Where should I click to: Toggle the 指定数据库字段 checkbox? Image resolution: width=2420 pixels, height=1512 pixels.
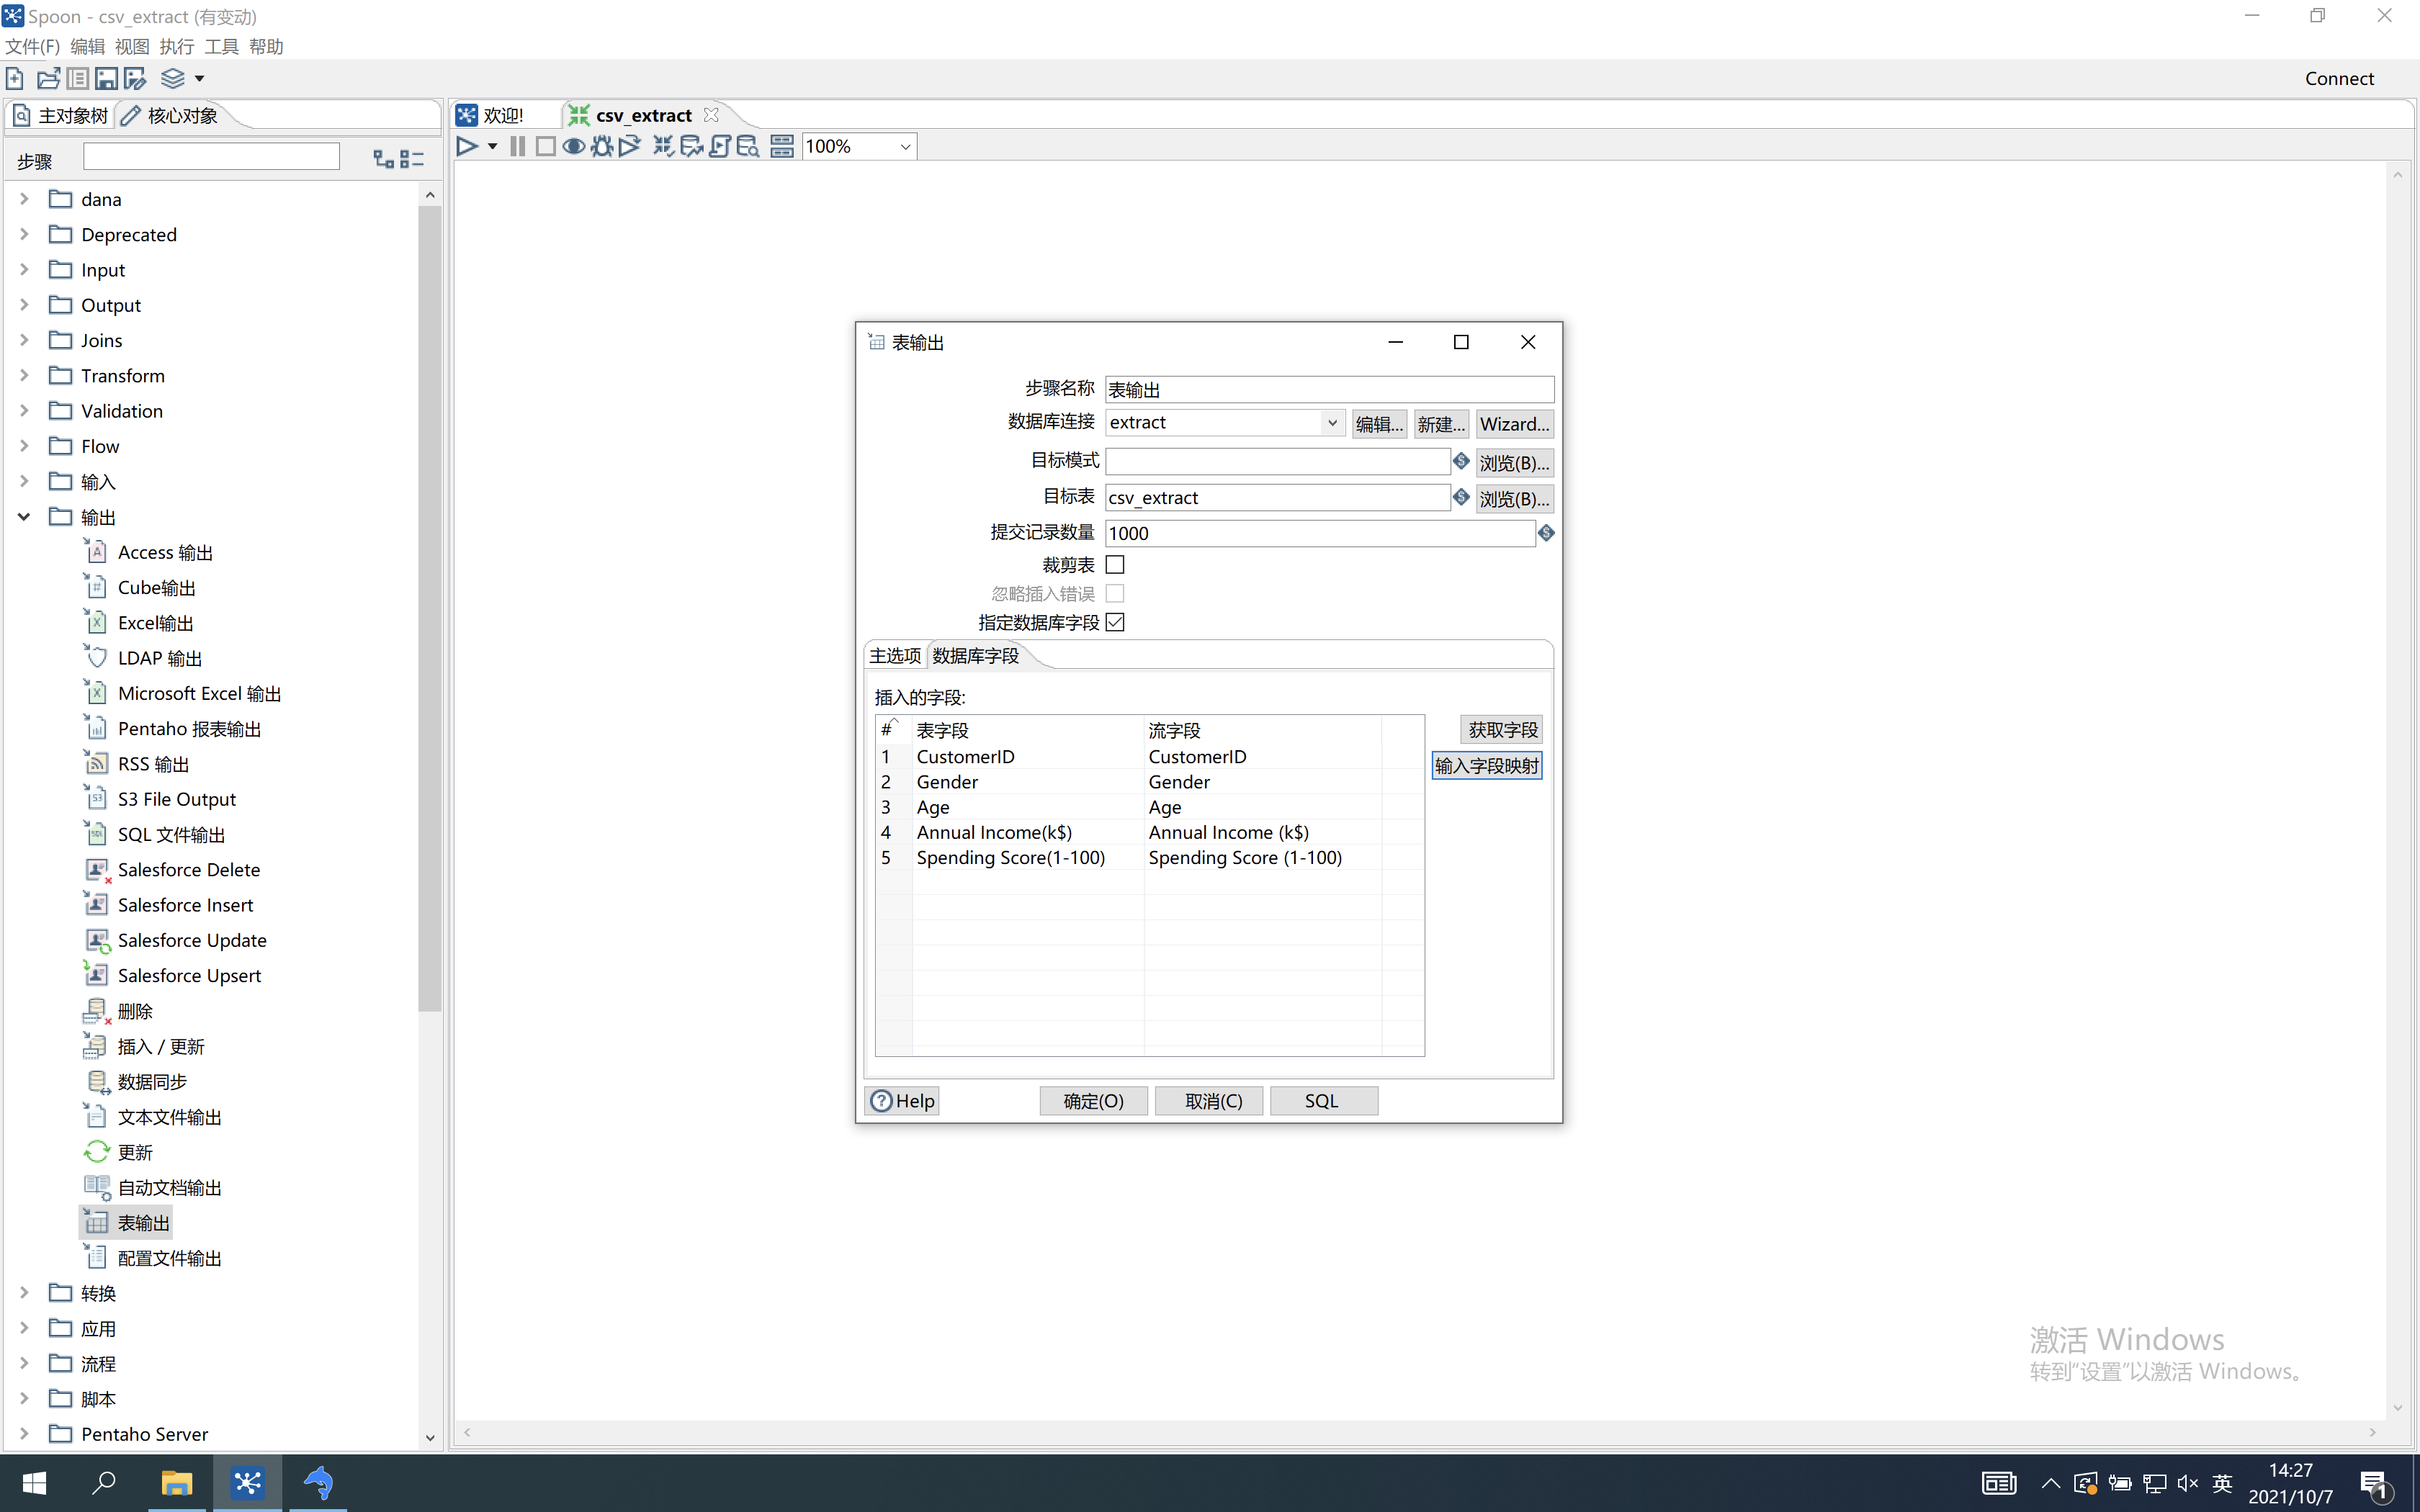1113,622
